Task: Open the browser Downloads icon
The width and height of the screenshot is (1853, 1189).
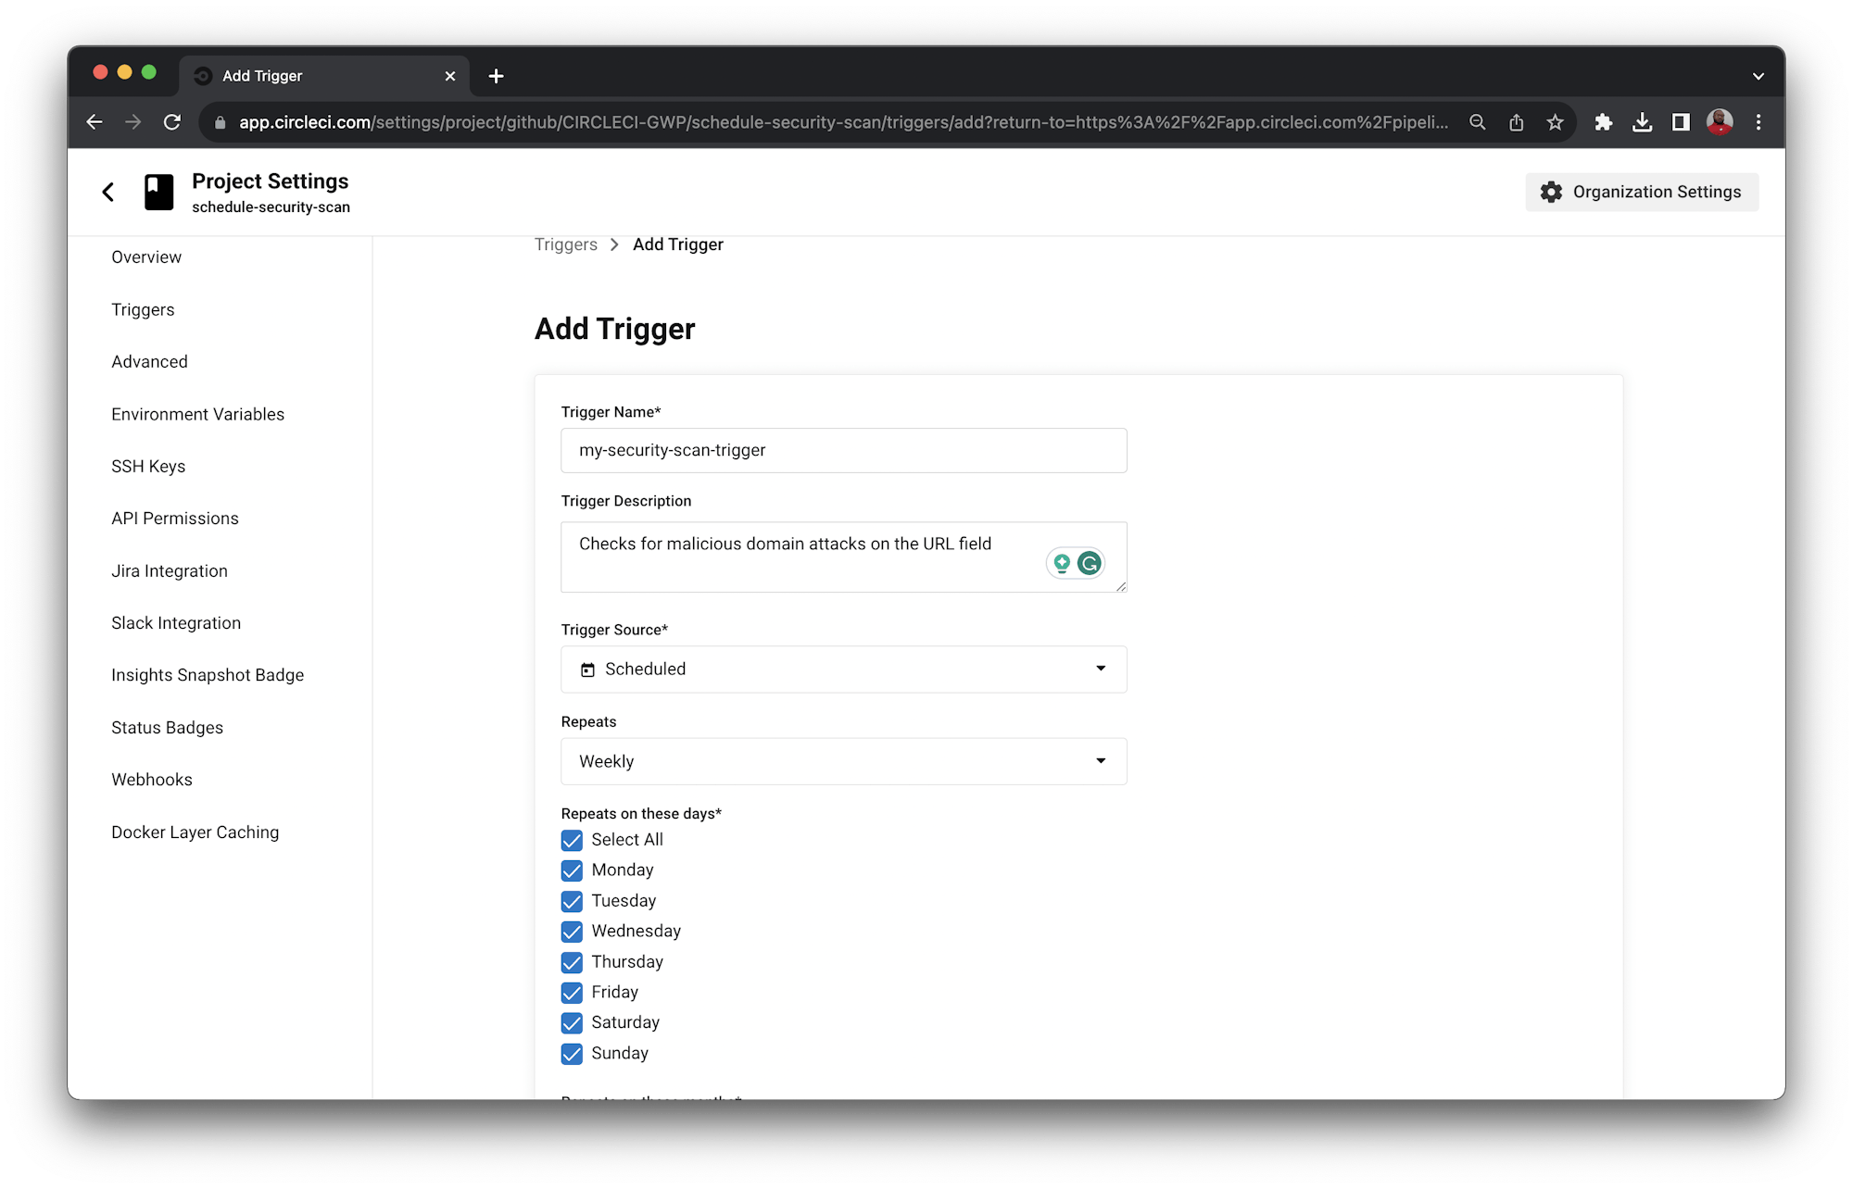Action: point(1643,121)
